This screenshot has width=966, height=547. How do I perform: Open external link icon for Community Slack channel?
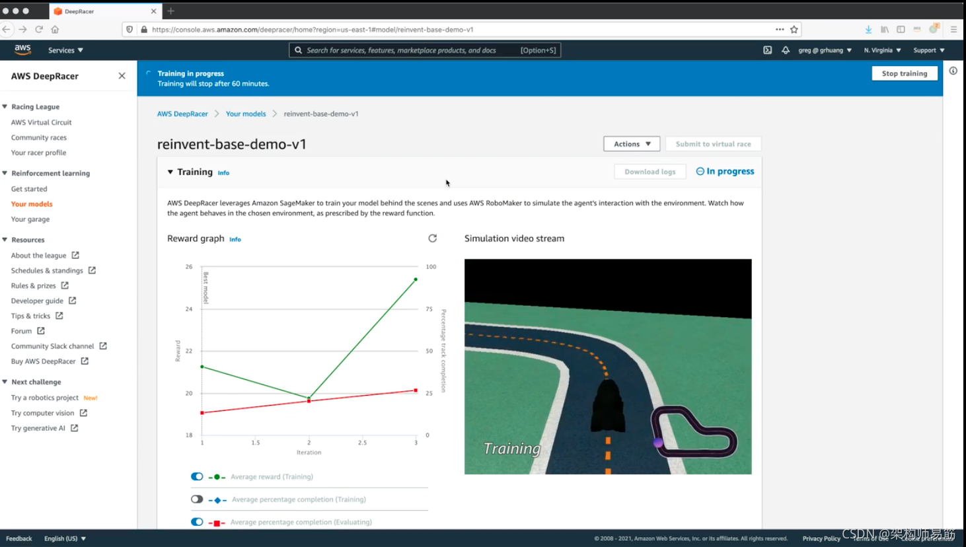tap(103, 346)
